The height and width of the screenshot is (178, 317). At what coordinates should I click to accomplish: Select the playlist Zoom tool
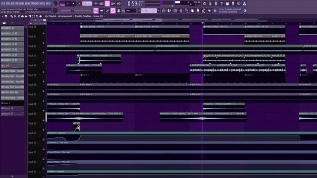[x=37, y=16]
